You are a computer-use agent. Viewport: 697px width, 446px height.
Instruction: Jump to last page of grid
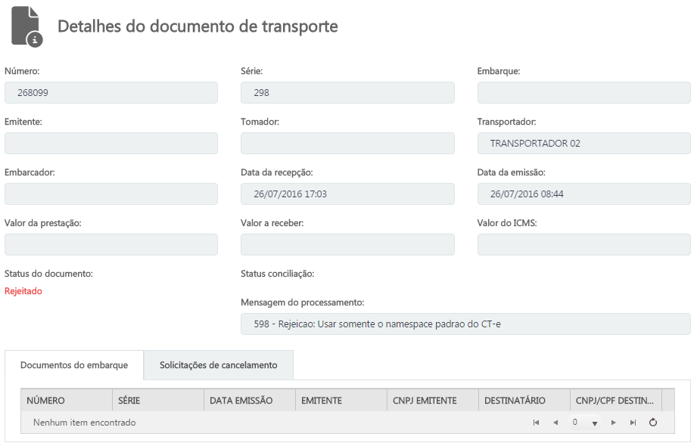coord(633,423)
